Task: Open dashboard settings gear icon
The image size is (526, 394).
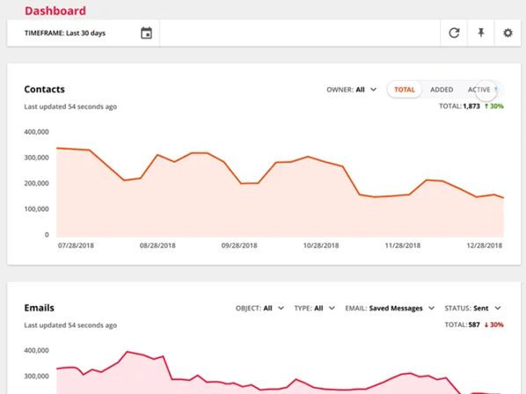Action: 508,33
